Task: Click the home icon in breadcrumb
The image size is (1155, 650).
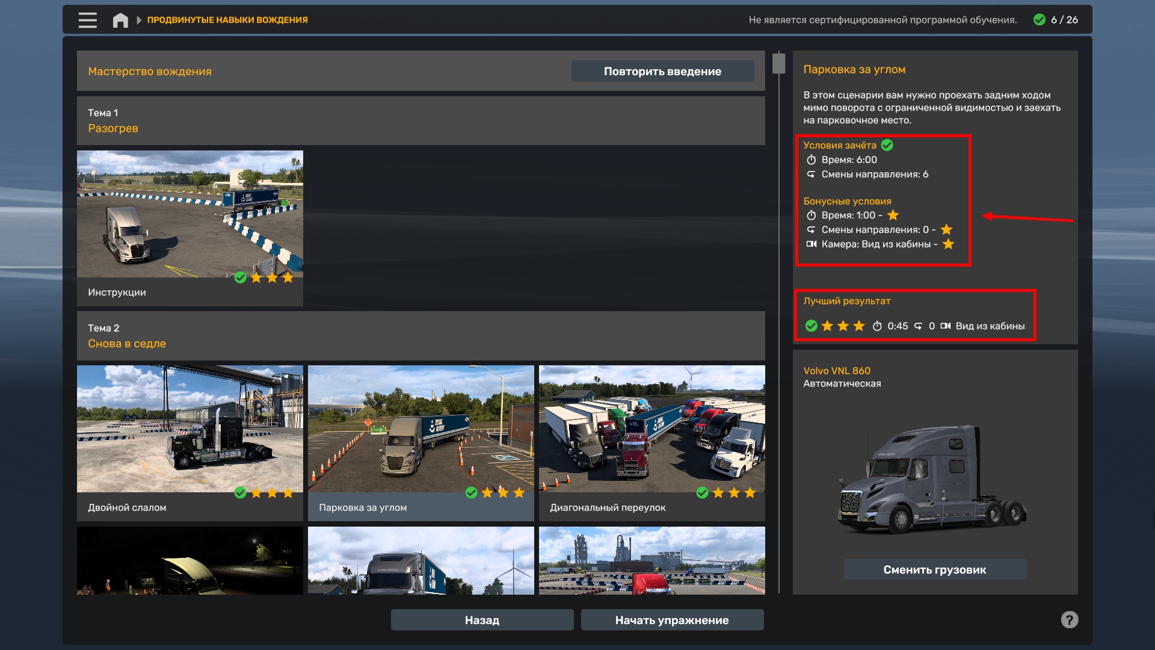Action: (120, 20)
